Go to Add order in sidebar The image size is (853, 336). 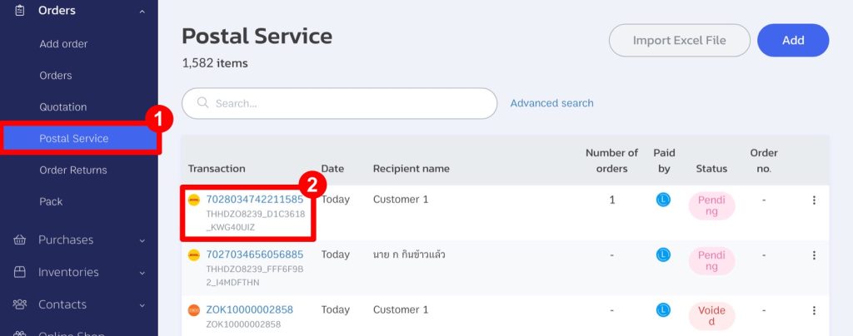[63, 44]
